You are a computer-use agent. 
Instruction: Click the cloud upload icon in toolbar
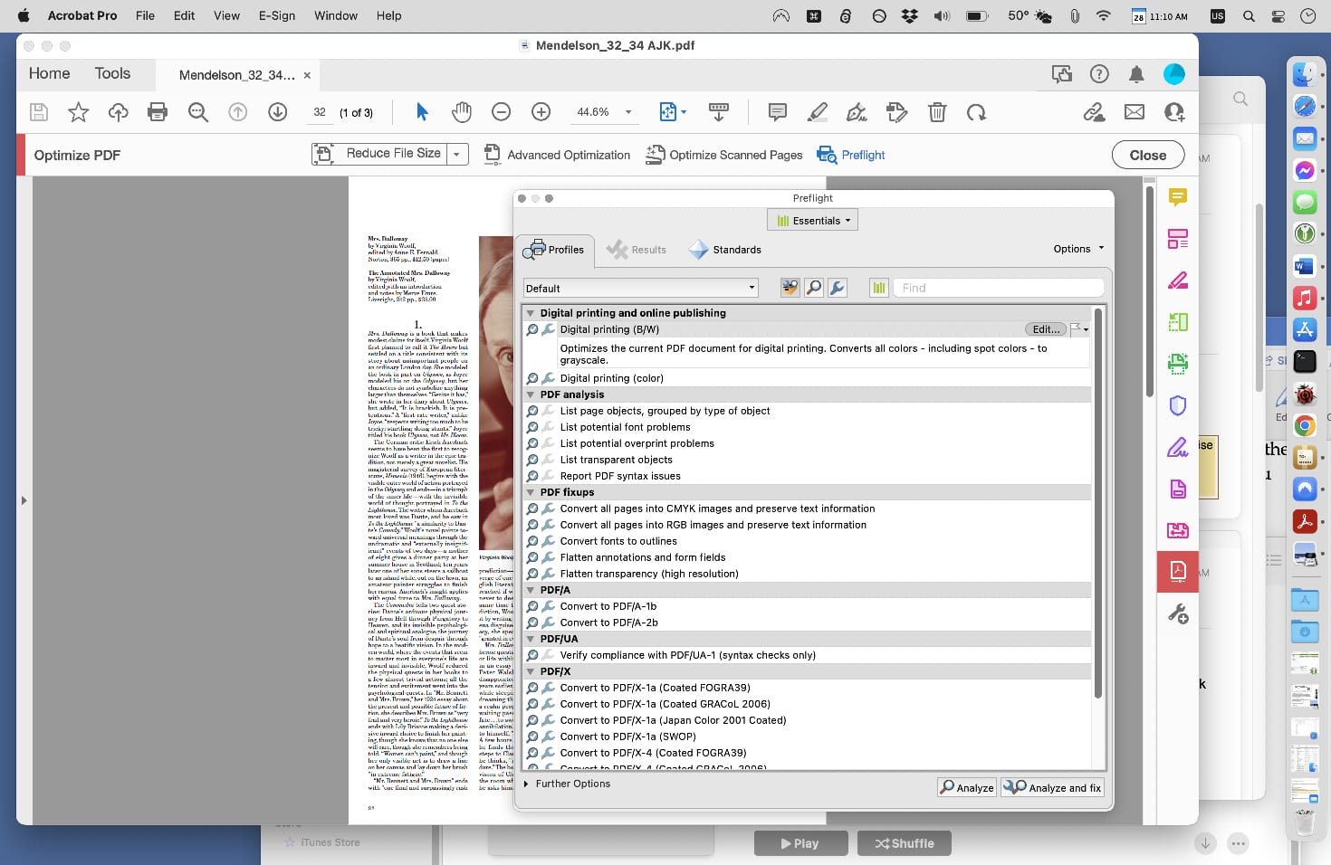coord(118,112)
